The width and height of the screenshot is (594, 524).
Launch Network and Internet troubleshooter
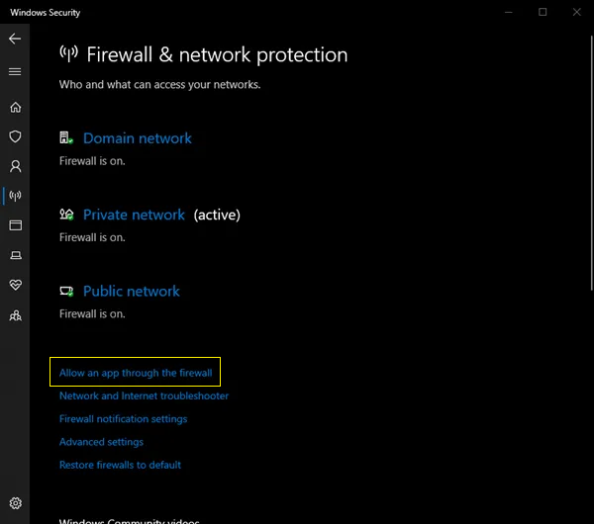[x=144, y=395]
